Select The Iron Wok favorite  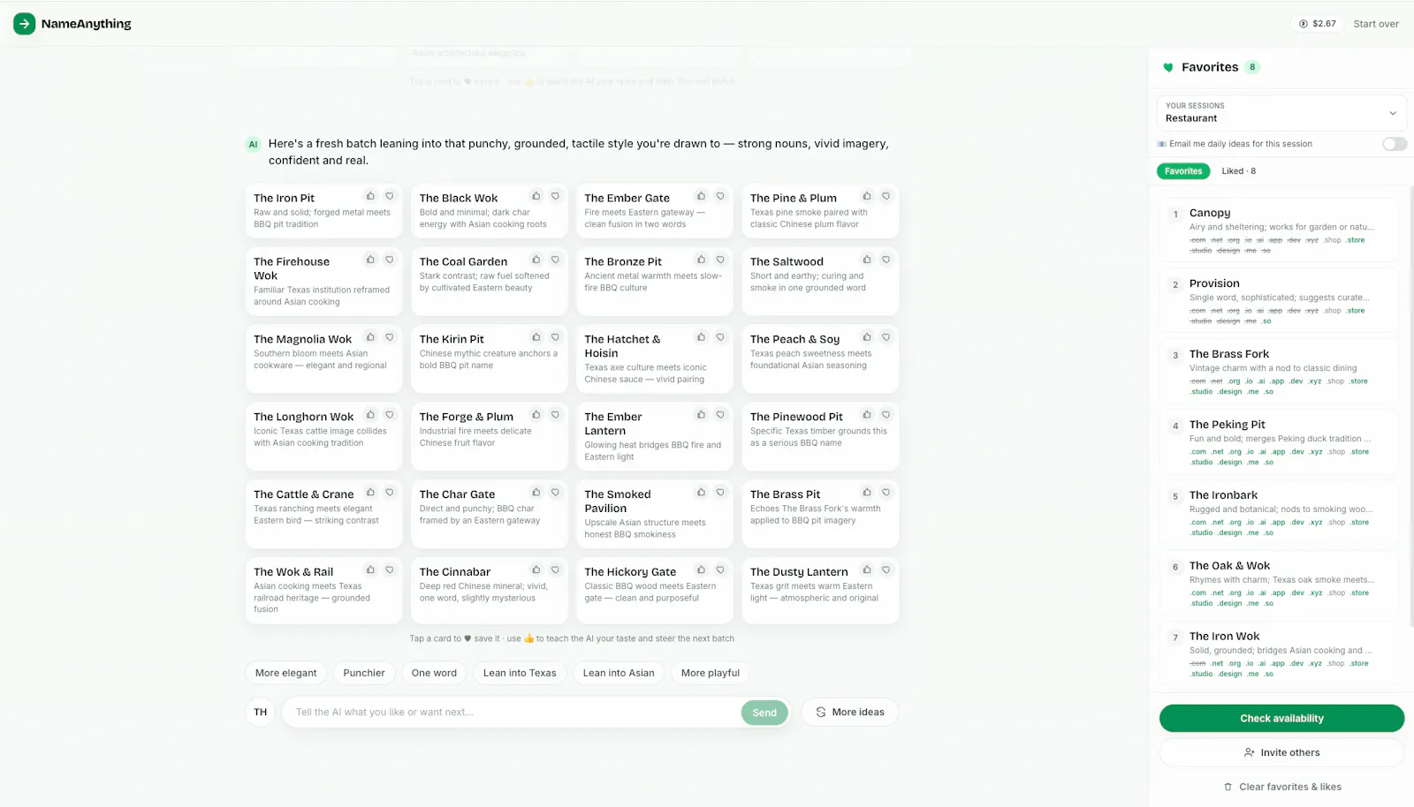click(1281, 655)
